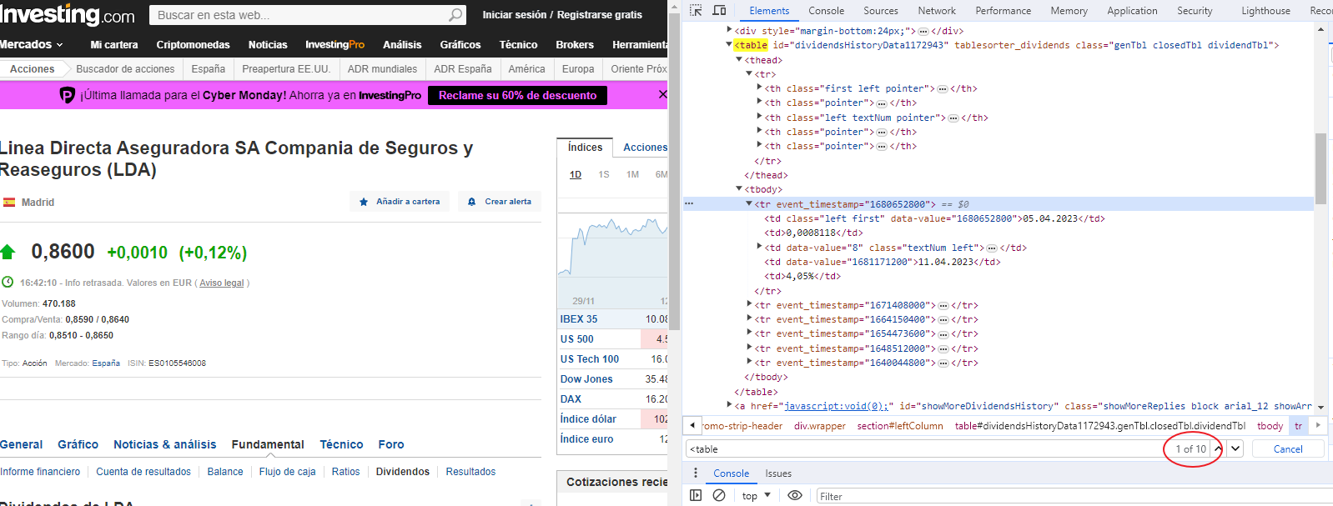Screen dimensions: 1333x506
Task: Click the DevTools Elements panel scrollbar
Action: pyautogui.click(x=1320, y=168)
